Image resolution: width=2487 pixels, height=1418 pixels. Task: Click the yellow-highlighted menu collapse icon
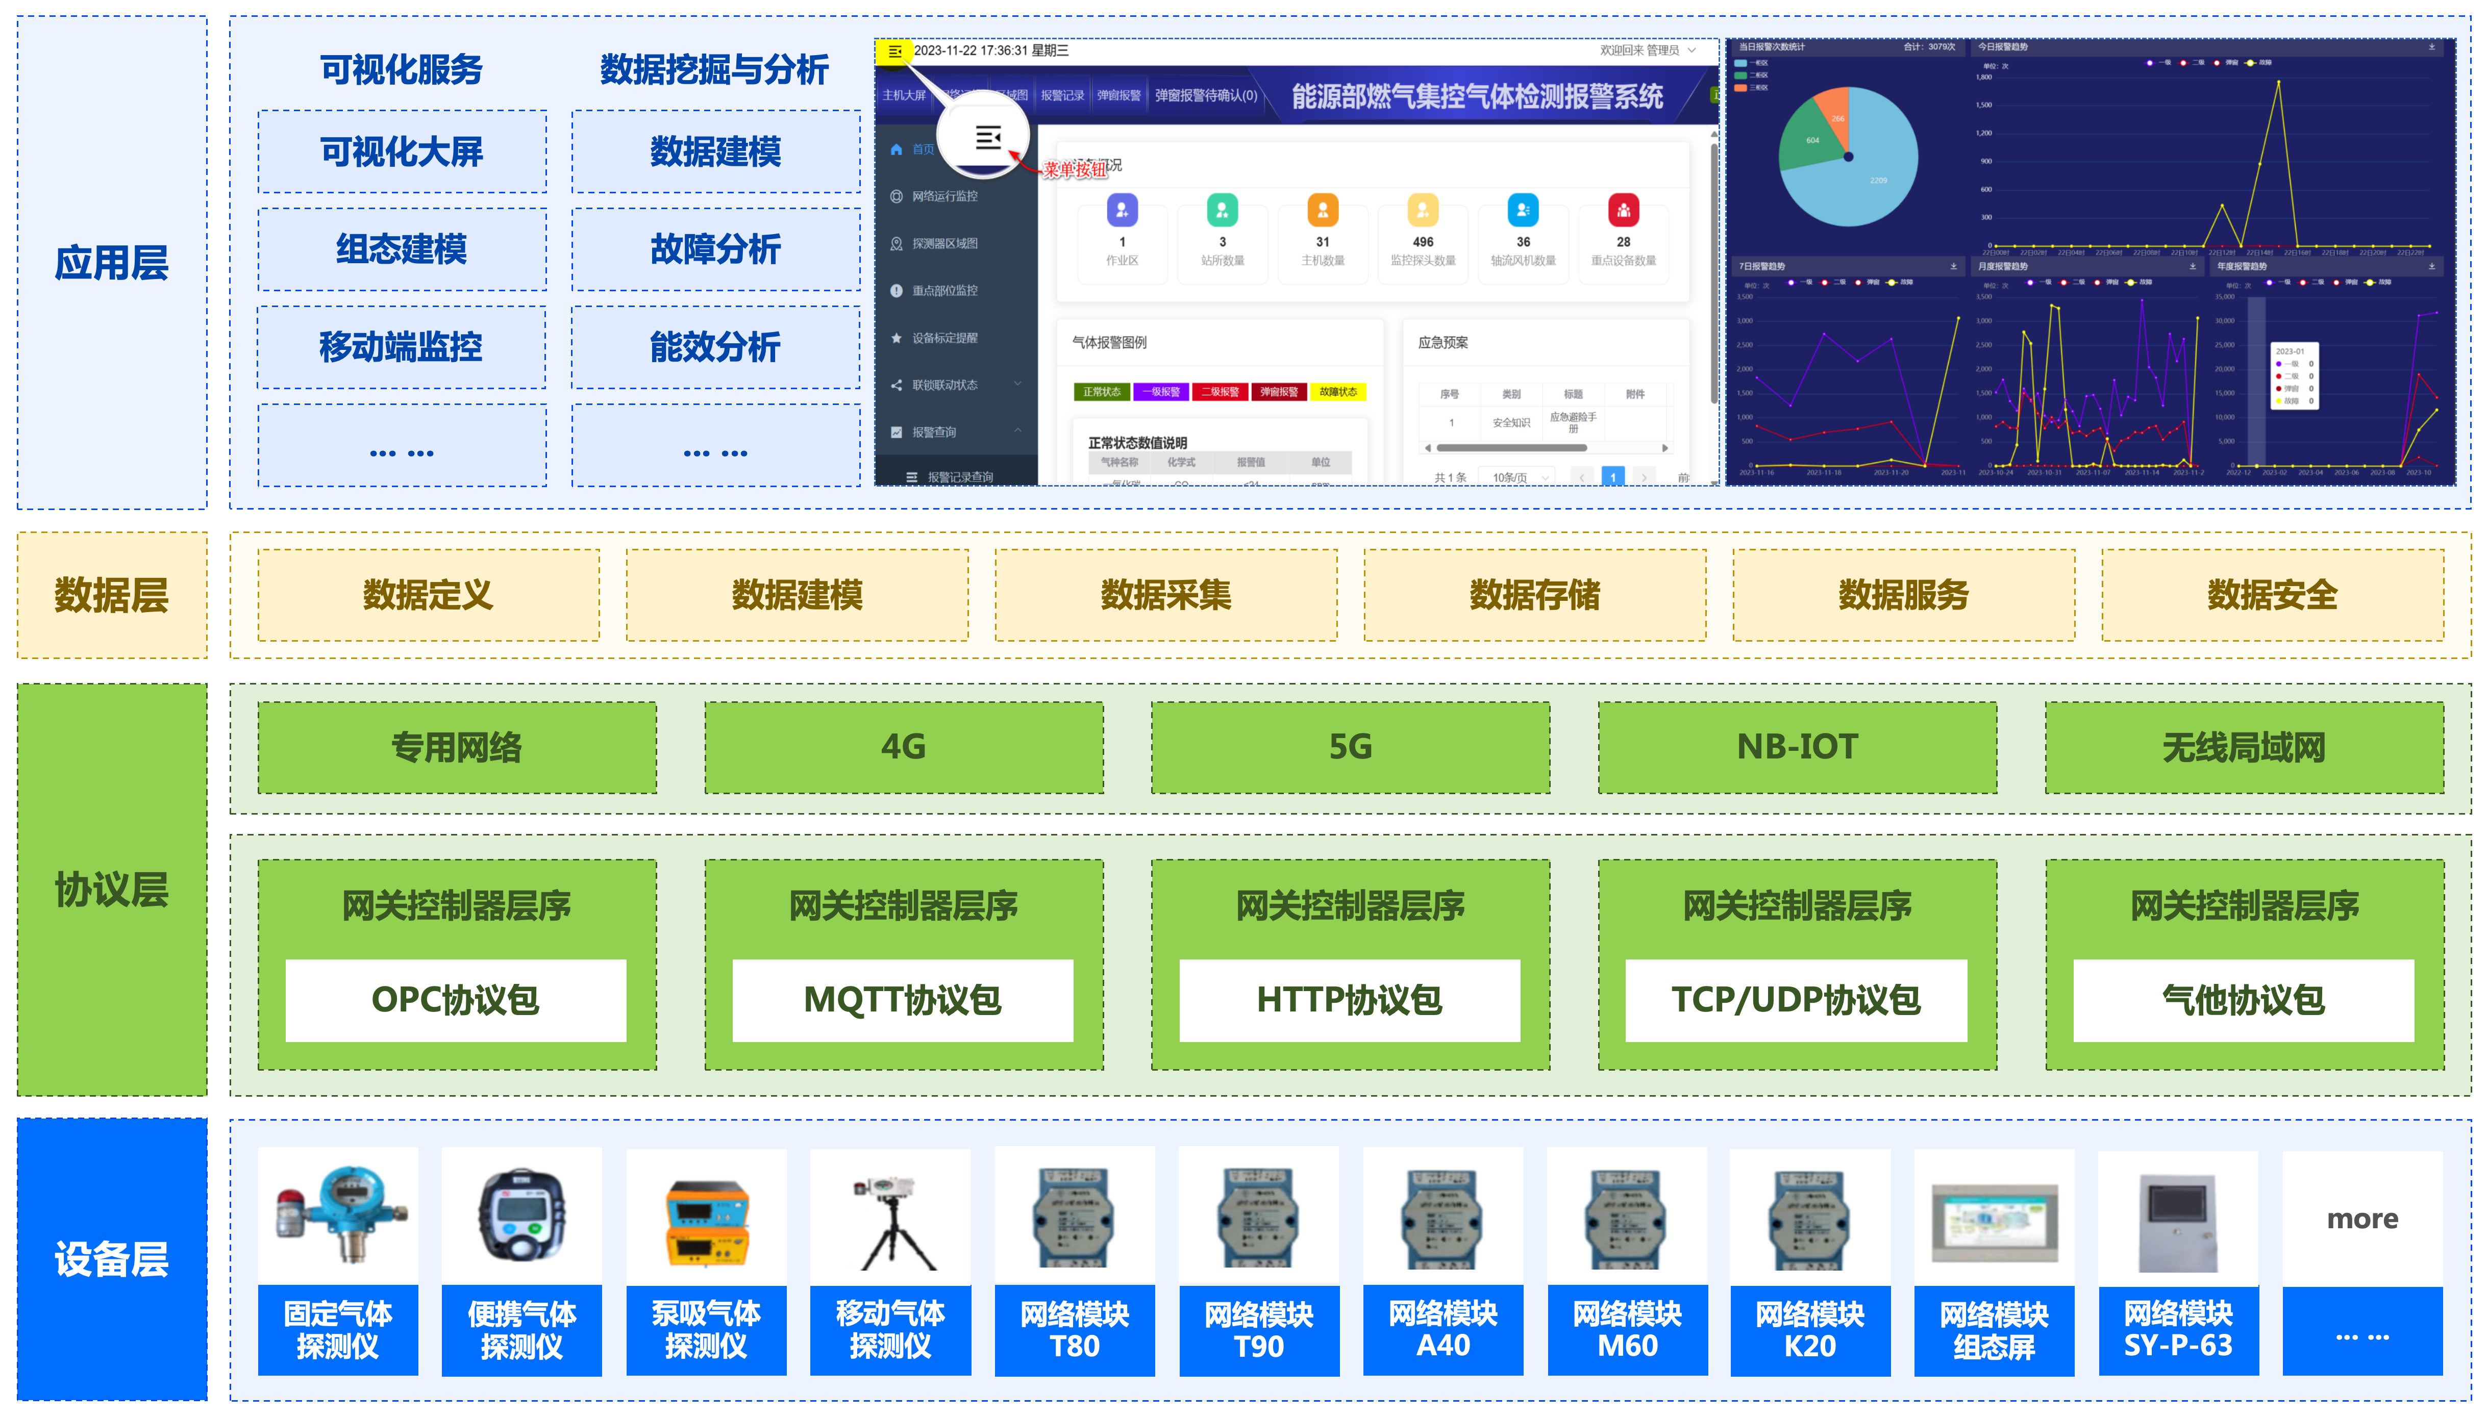click(x=894, y=52)
